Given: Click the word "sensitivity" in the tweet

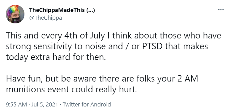Looking at the screenshot, I should tap(53, 47).
